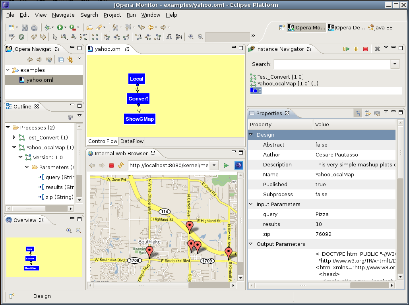Image resolution: width=409 pixels, height=305 pixels.
Task: Click the Undo arrow in second toolbar row
Action: pyautogui.click(x=33, y=37)
